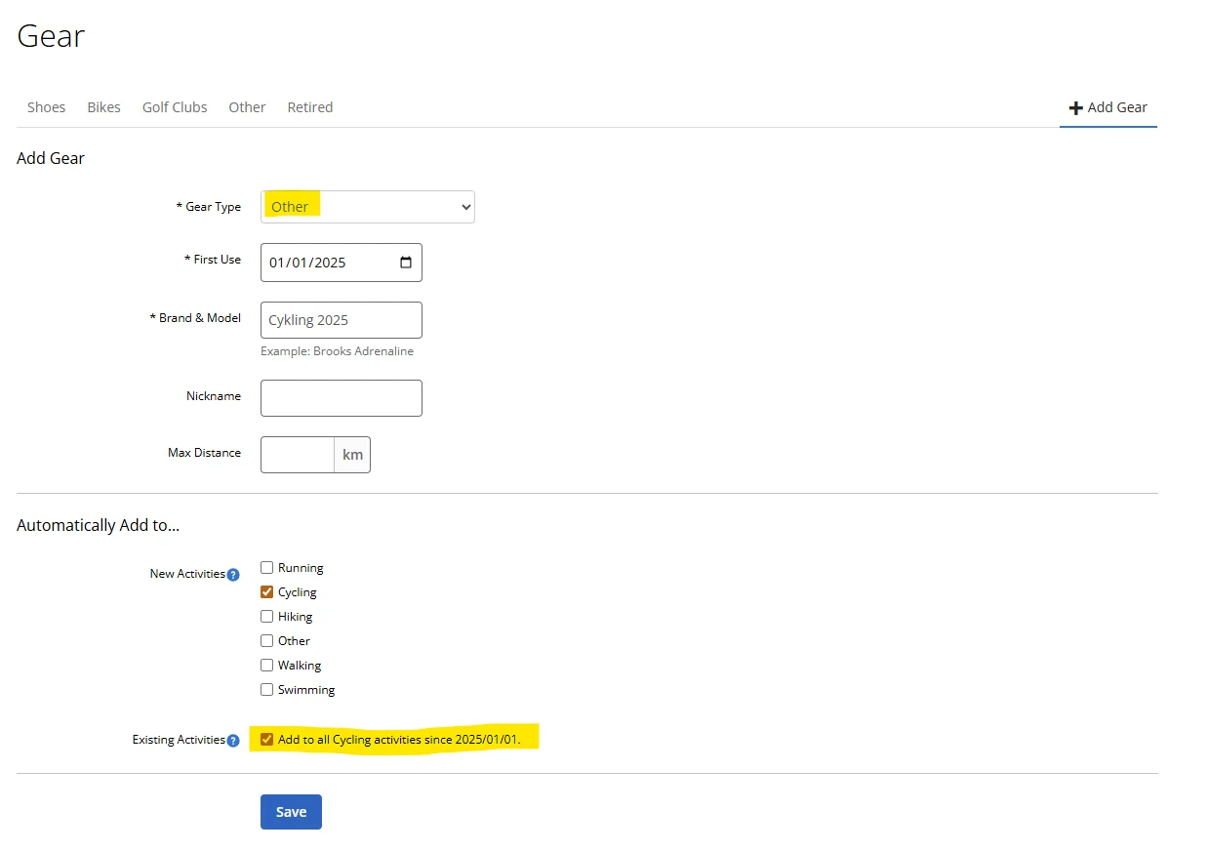Toggle Add to all Cycling activities checkbox
Image resolution: width=1206 pixels, height=851 pixels.
[x=267, y=740]
